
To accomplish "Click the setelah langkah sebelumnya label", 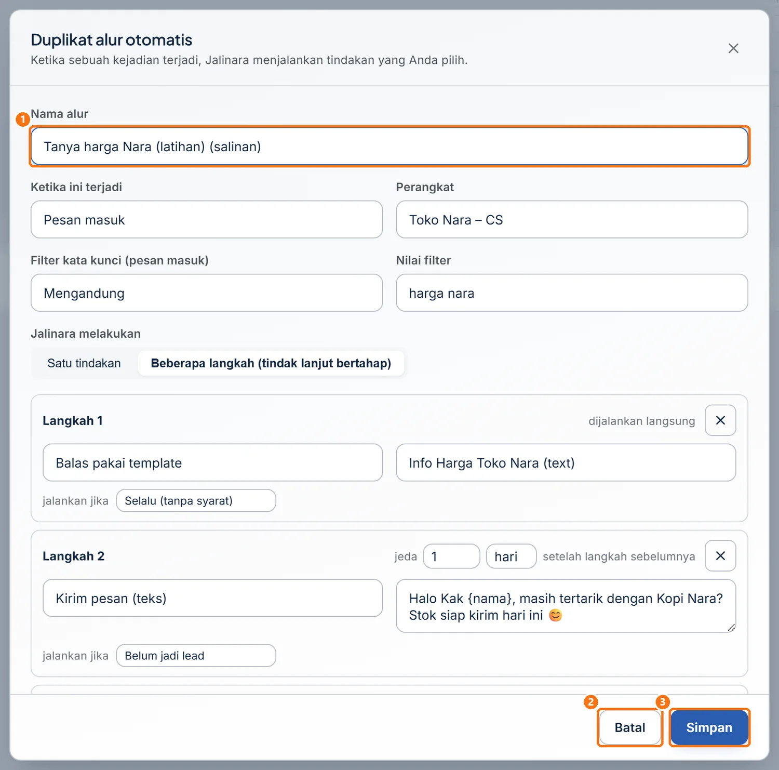I will pos(619,556).
